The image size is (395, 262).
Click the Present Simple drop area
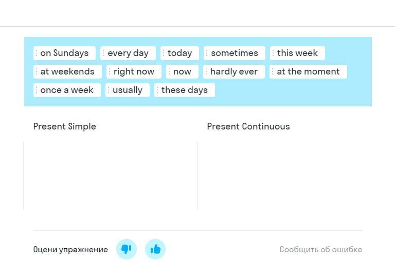click(x=110, y=175)
